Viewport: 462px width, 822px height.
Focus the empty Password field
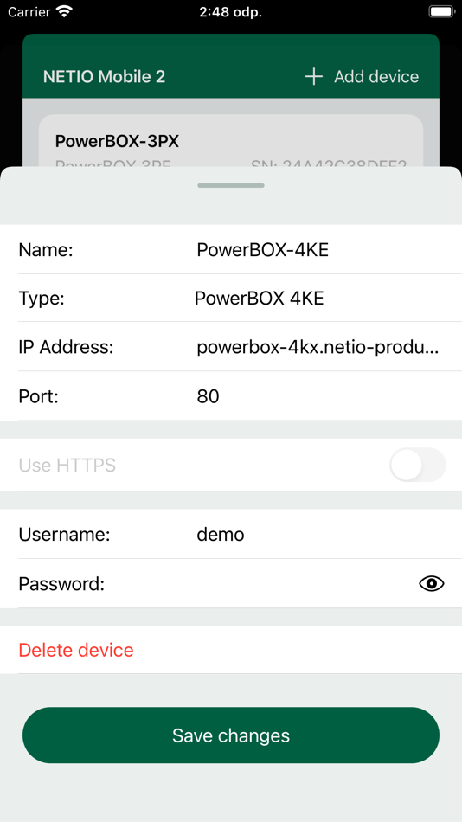pyautogui.click(x=305, y=583)
